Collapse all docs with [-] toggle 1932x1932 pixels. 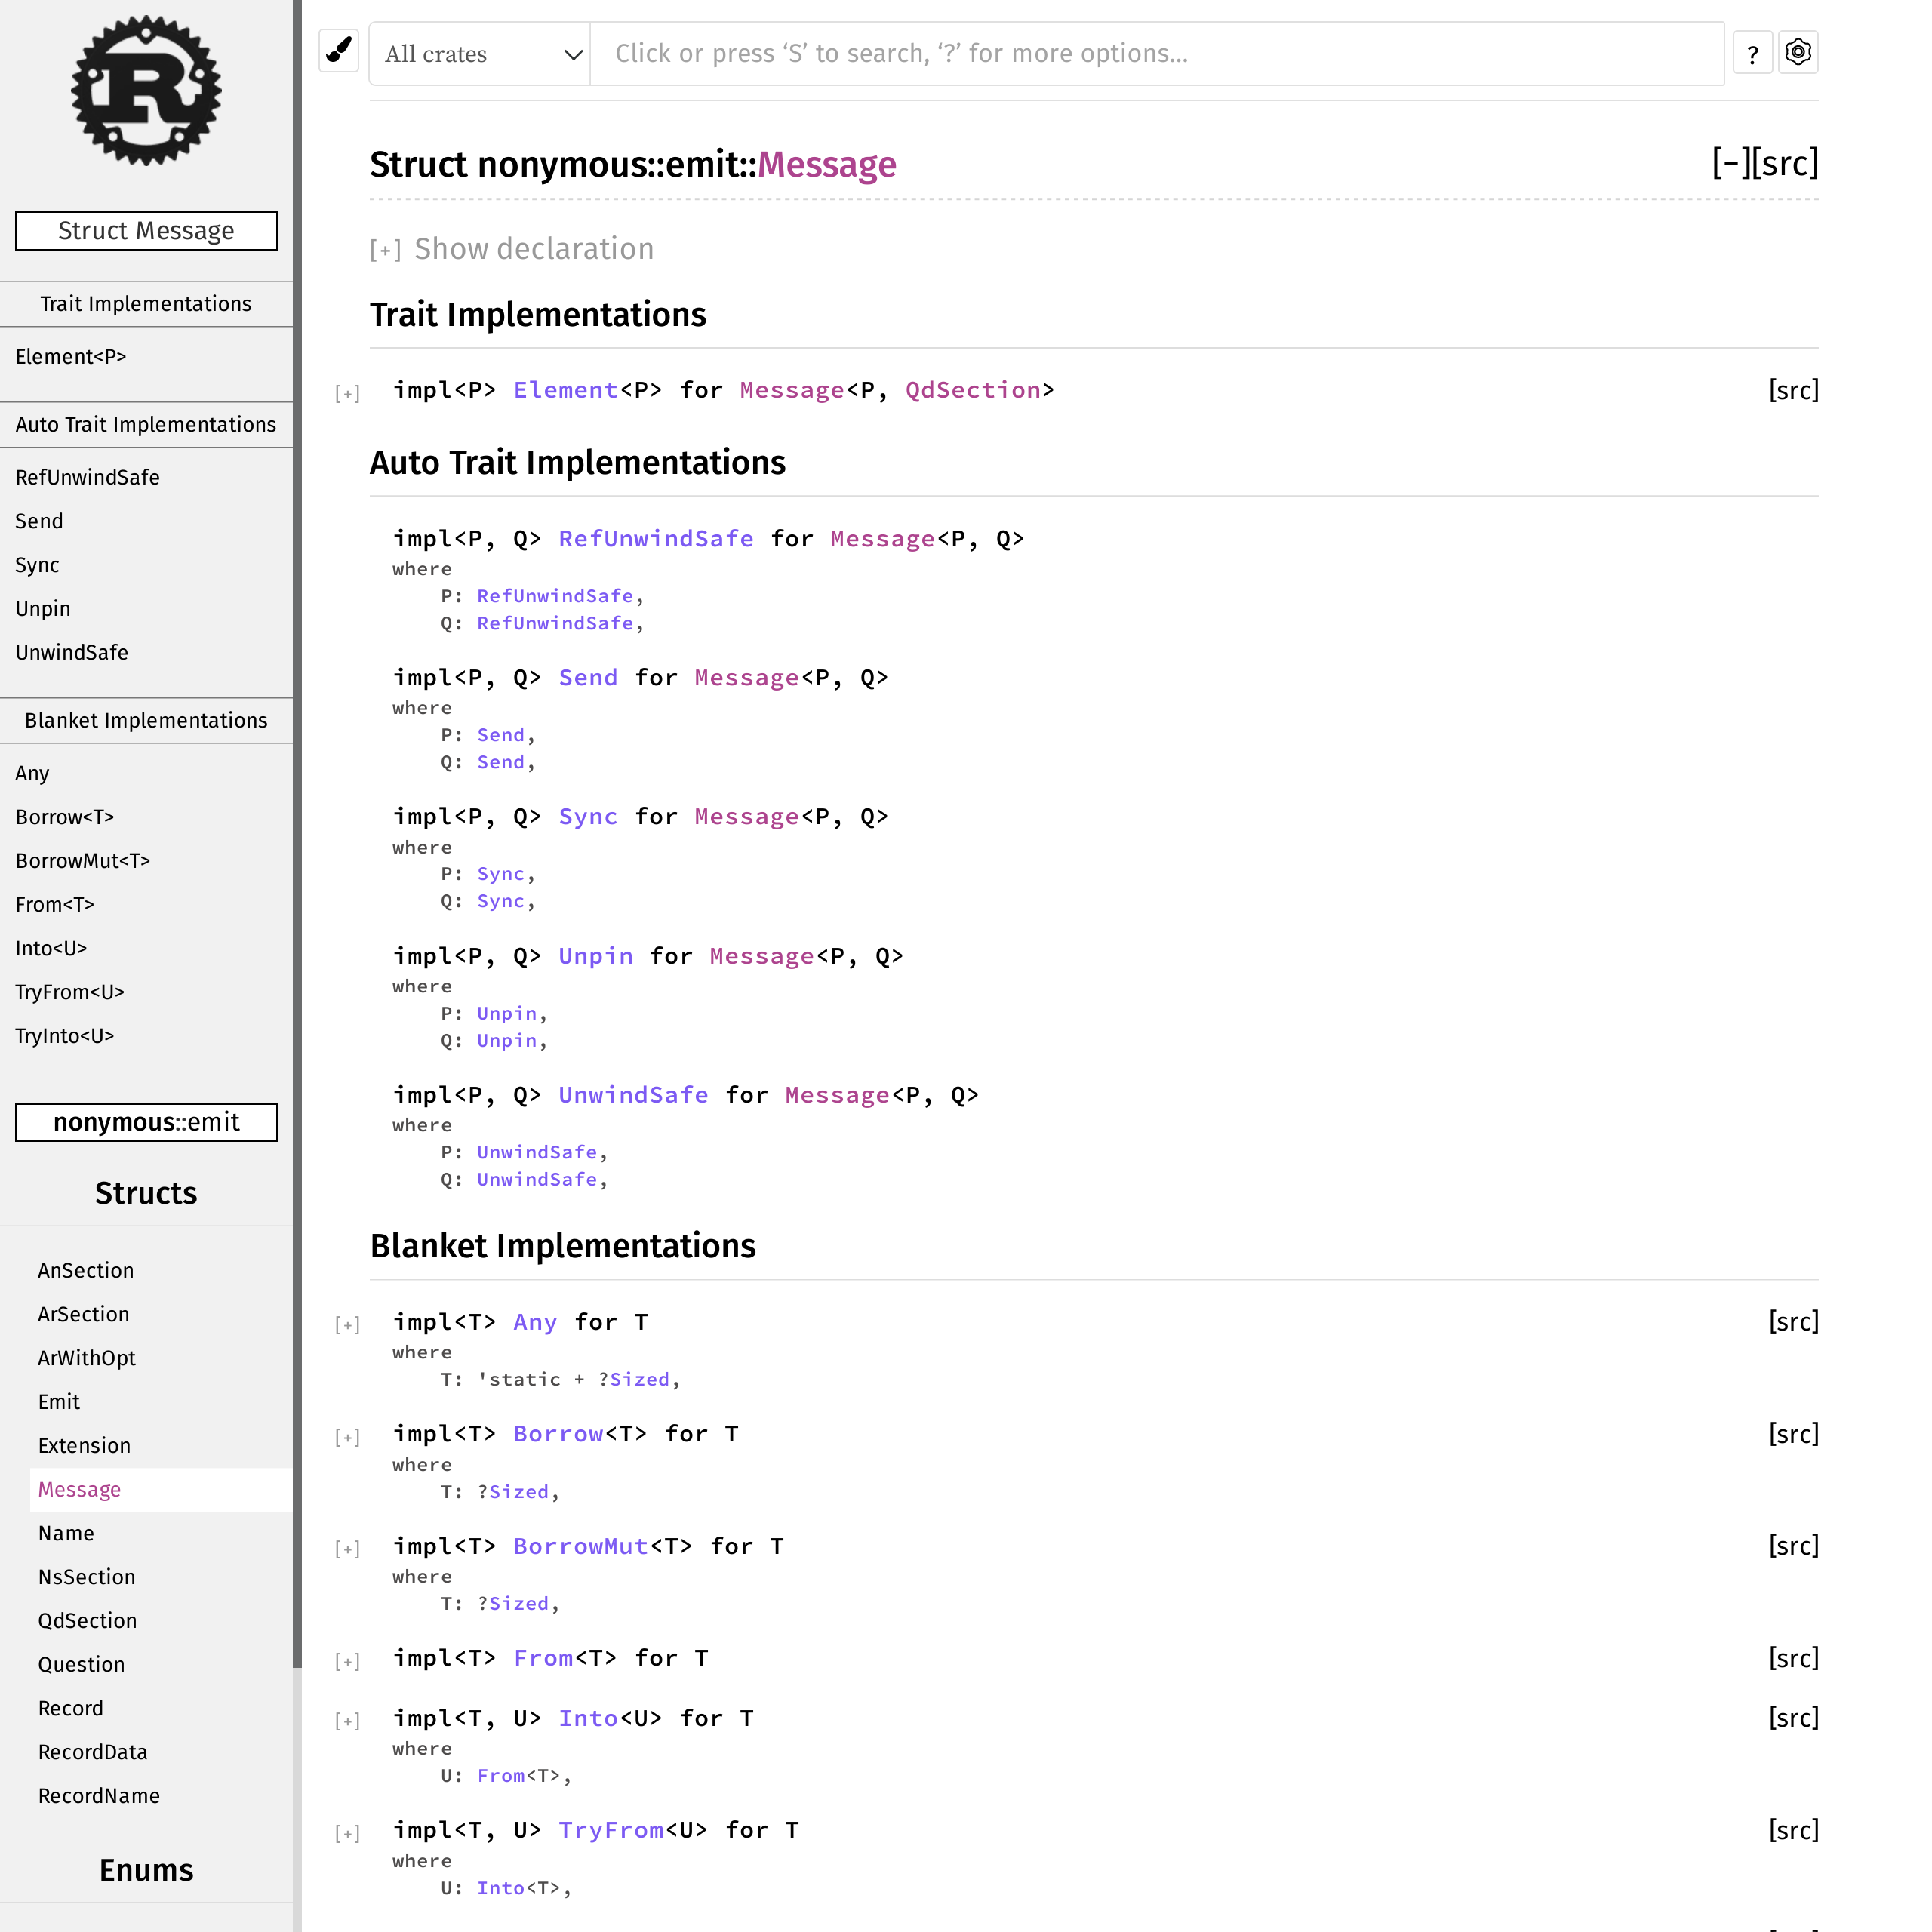click(1731, 163)
